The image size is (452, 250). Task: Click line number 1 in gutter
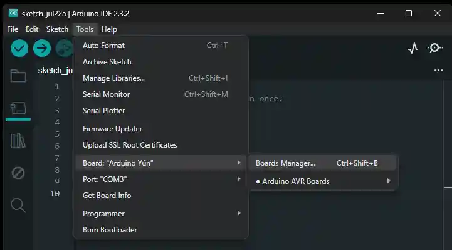click(x=57, y=87)
